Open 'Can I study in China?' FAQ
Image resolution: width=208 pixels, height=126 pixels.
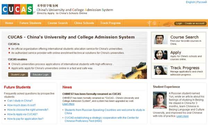coord(20,101)
